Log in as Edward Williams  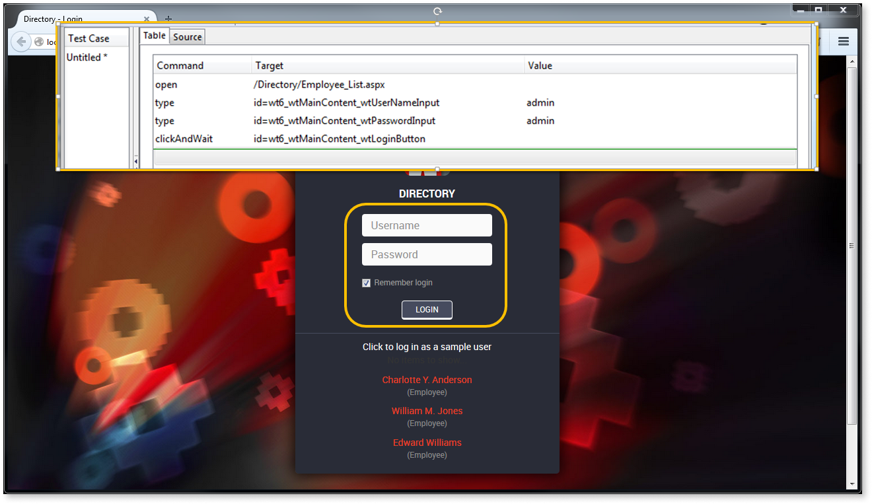427,443
